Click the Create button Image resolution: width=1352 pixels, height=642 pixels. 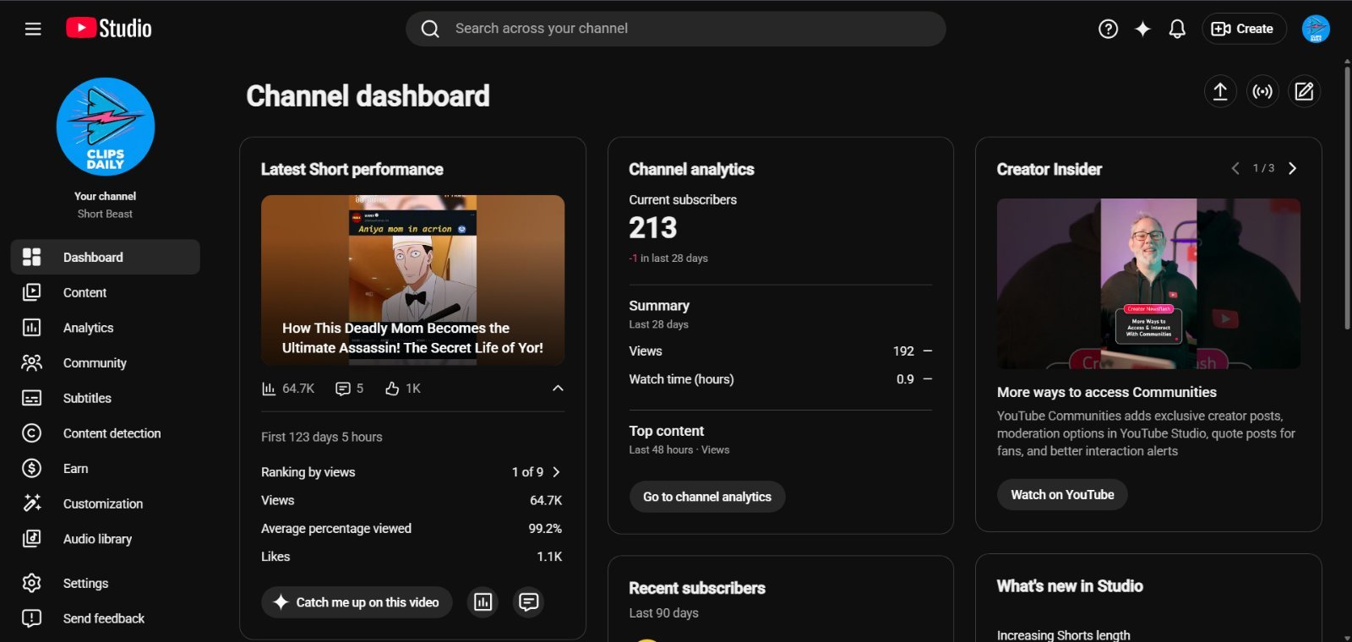tap(1244, 29)
